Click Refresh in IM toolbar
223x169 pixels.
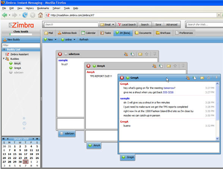[x=84, y=39]
